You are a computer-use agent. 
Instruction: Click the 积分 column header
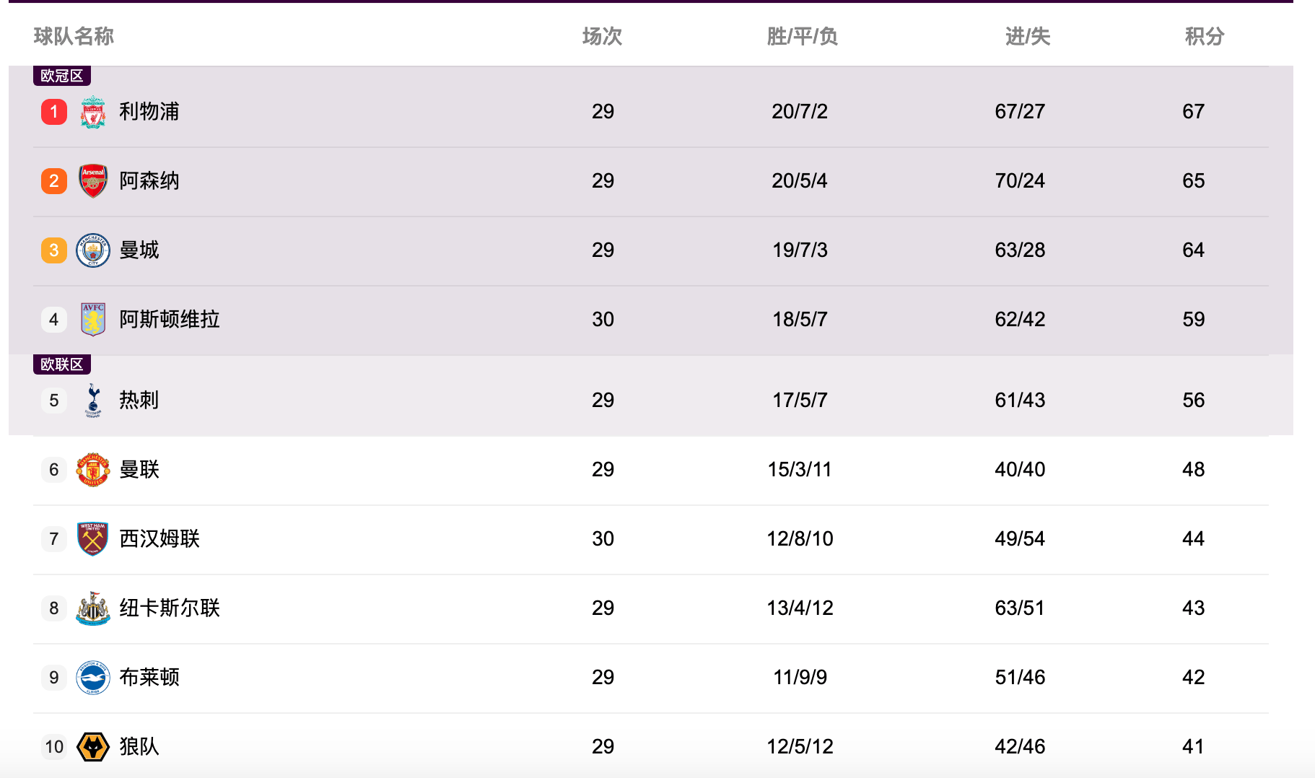point(1205,36)
